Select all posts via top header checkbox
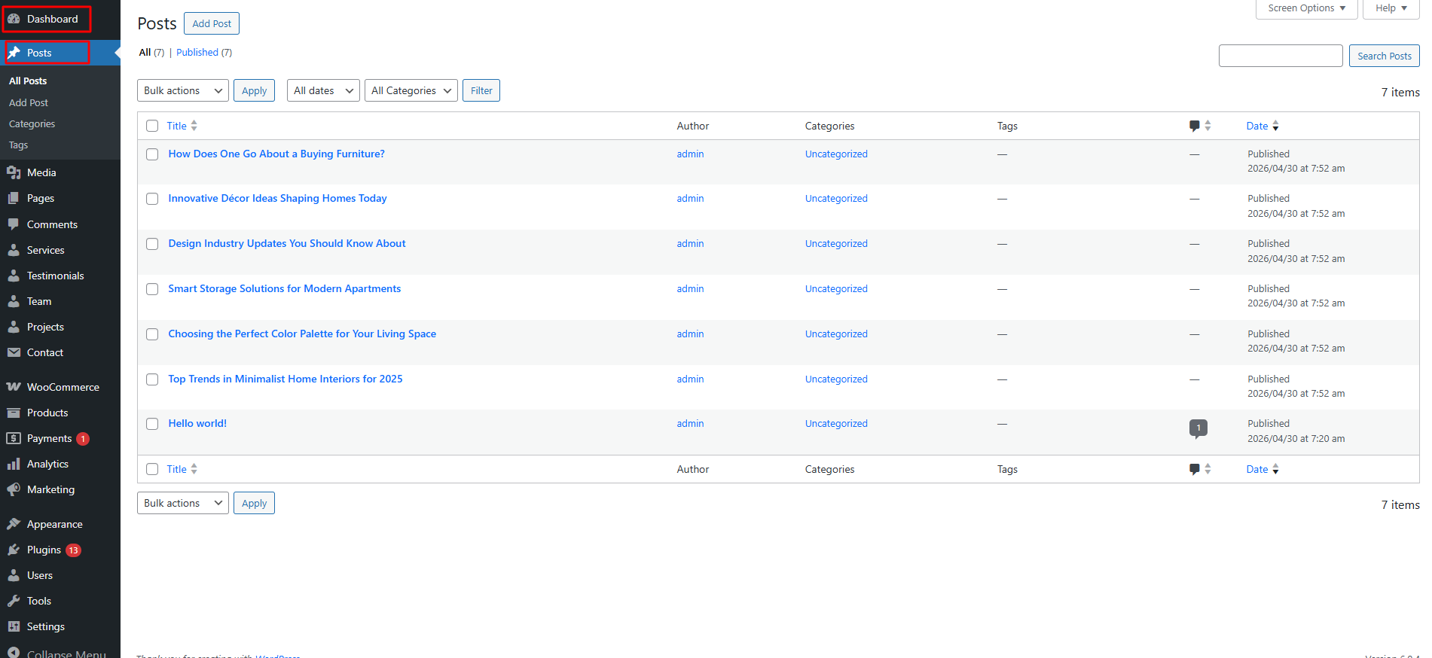This screenshot has width=1432, height=658. click(x=152, y=126)
